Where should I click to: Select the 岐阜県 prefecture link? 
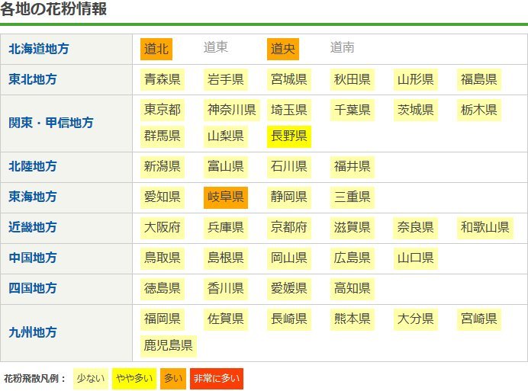coord(226,197)
